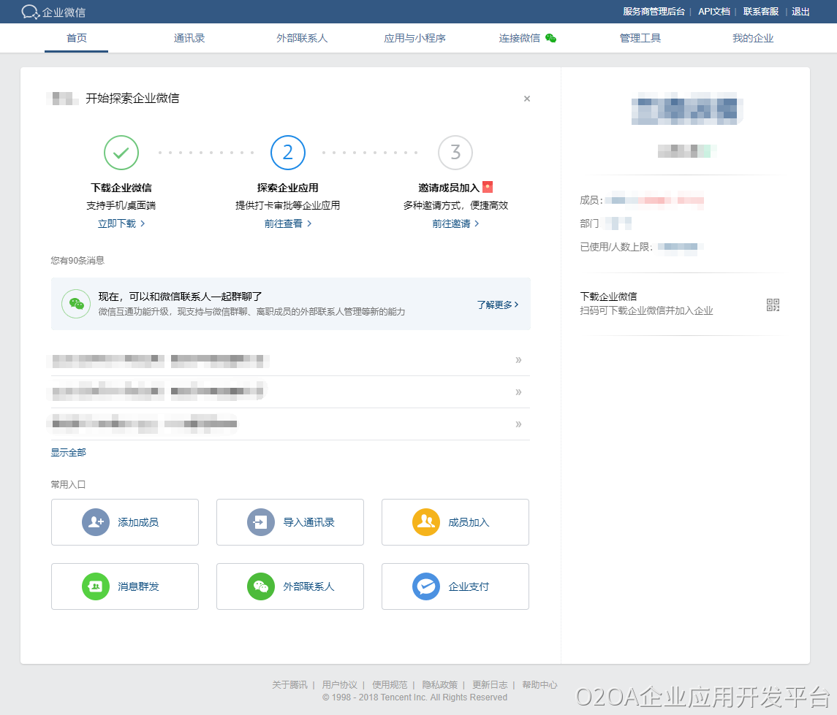Viewport: 837px width, 715px height.
Task: Click the QR code download icon
Action: pyautogui.click(x=773, y=305)
